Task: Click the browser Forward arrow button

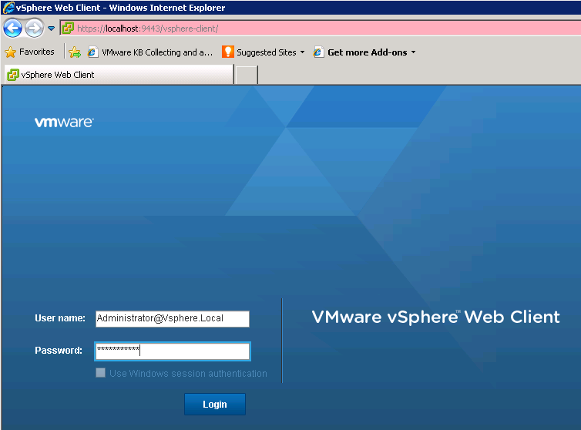Action: pyautogui.click(x=35, y=29)
